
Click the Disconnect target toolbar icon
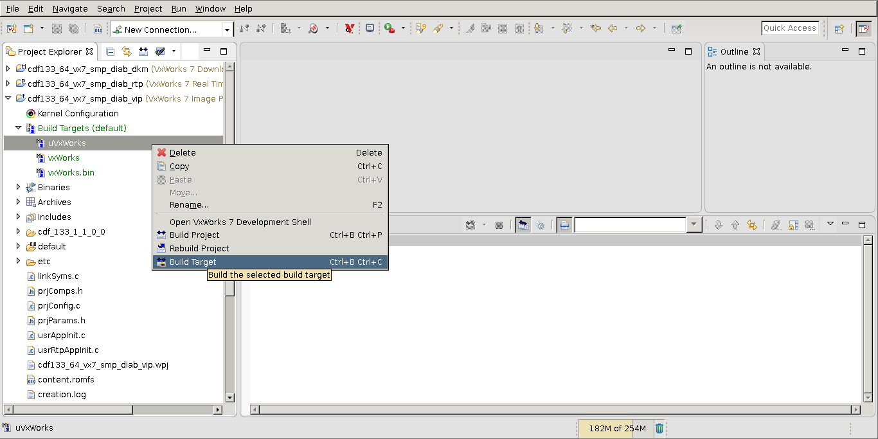(x=261, y=29)
